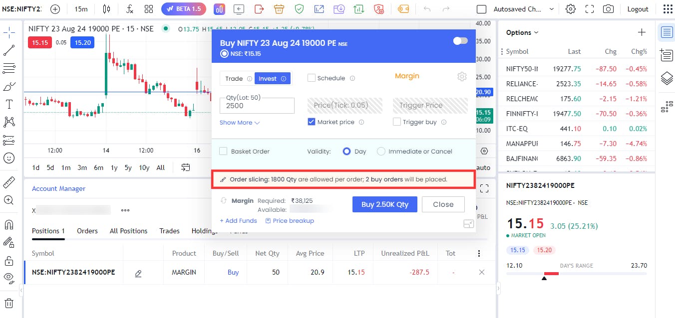
Task: Select the trend line drawing tool
Action: 9,50
